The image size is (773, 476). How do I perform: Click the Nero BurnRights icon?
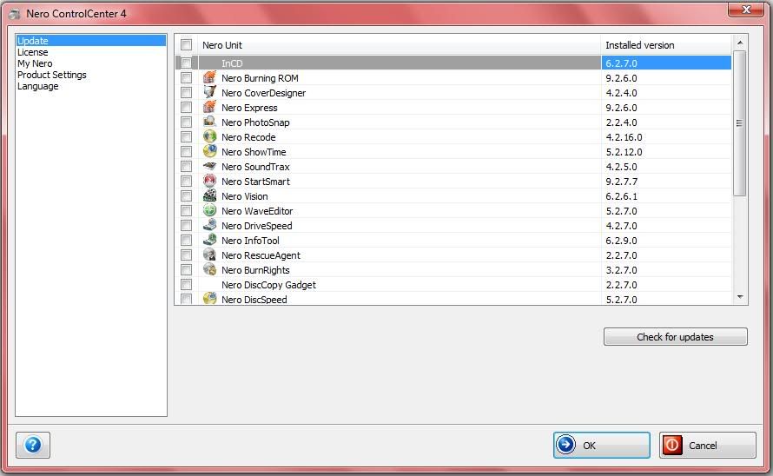209,270
